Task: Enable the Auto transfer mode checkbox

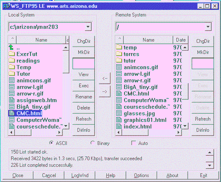Action: pos(133,143)
